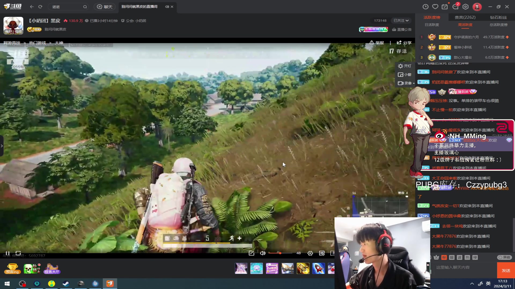This screenshot has height=289, width=515.
Task: Open Steam from the Windows taskbar
Action: [x=66, y=284]
